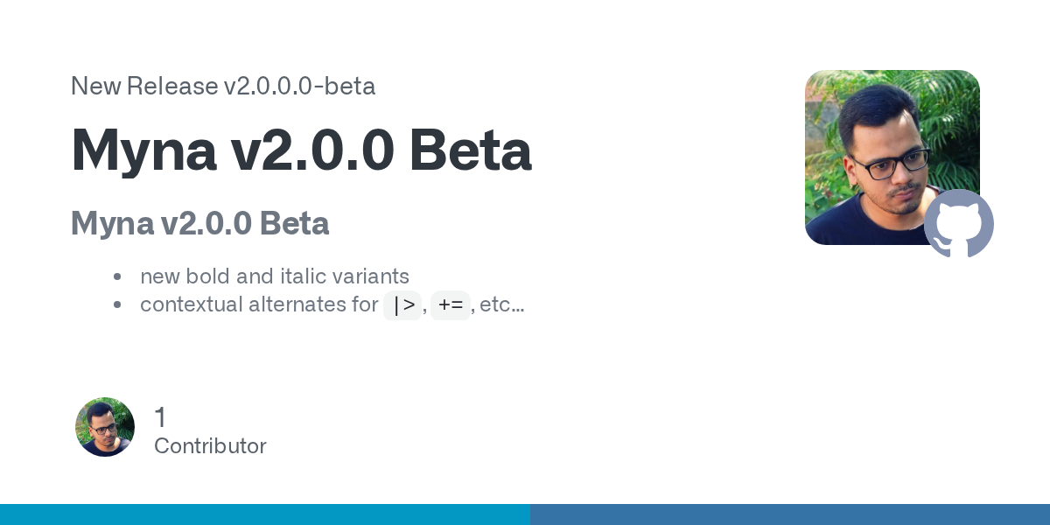
Task: Click the "New Release" label text
Action: [x=144, y=86]
